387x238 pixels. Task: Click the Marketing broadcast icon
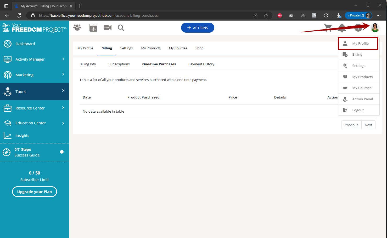(x=8, y=75)
